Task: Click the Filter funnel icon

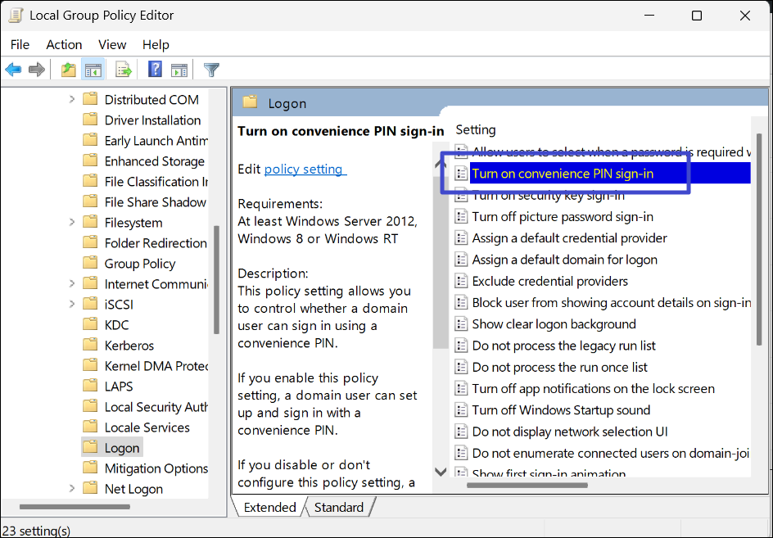Action: tap(211, 70)
